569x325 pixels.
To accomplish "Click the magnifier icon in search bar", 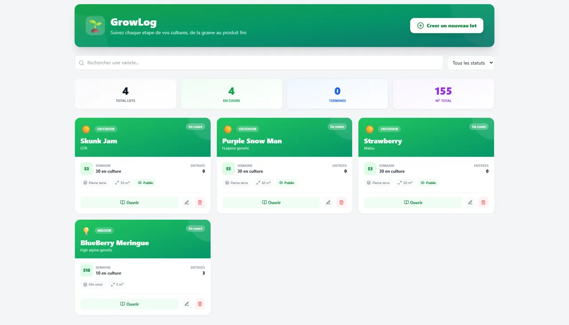I will (81, 63).
